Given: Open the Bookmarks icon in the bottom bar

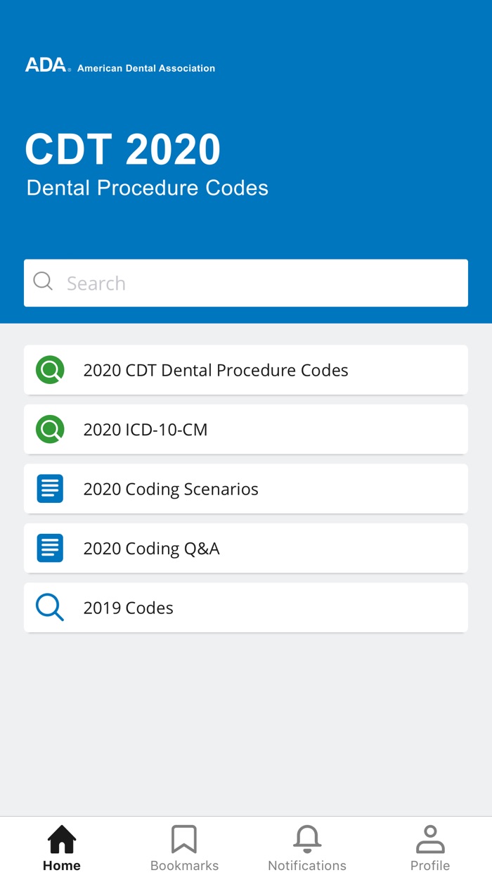Looking at the screenshot, I should [184, 838].
